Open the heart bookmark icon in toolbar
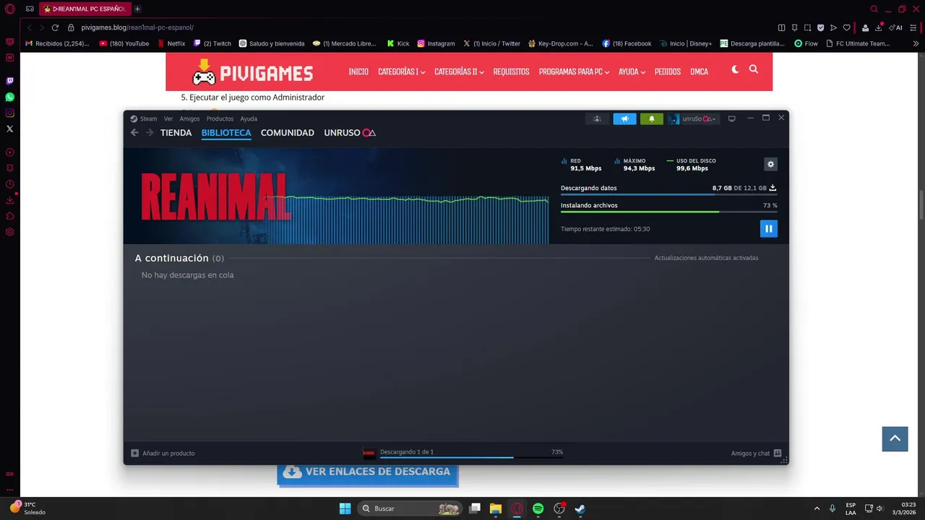This screenshot has height=520, width=925. [x=846, y=27]
